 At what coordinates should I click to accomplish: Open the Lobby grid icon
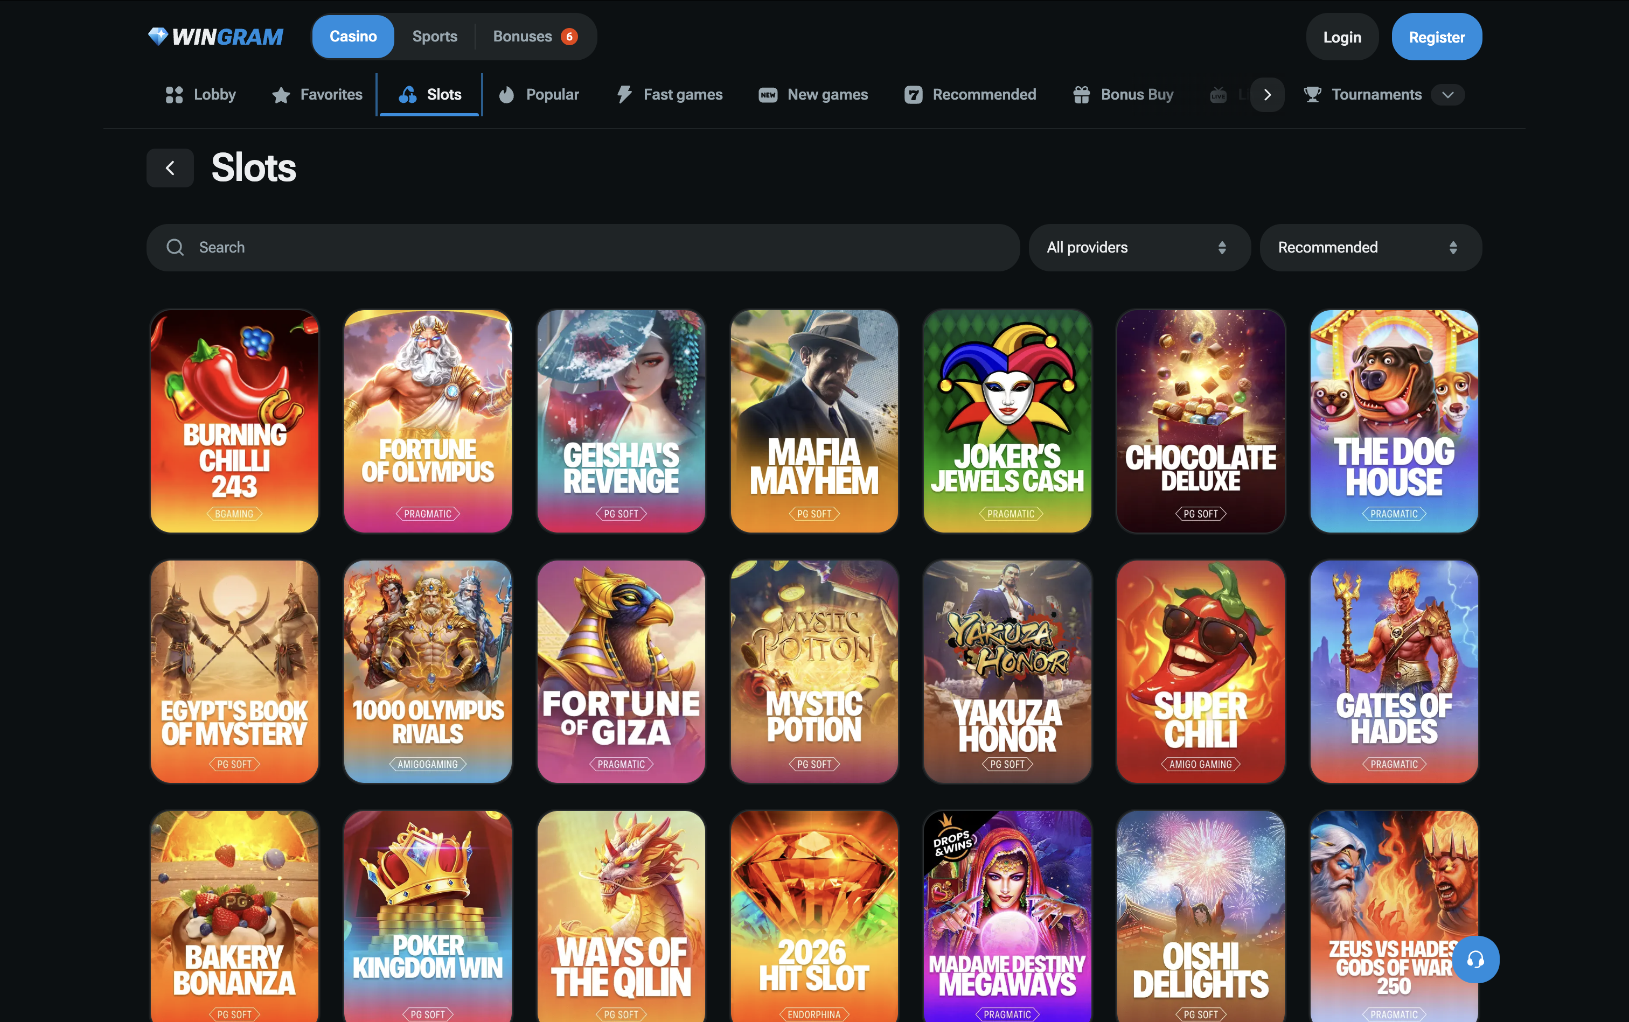pyautogui.click(x=174, y=95)
